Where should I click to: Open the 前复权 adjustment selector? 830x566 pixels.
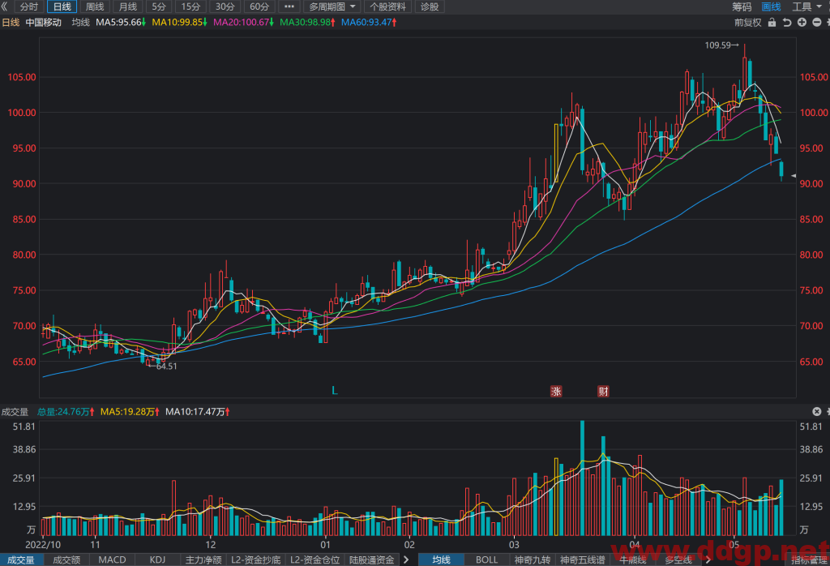[747, 22]
